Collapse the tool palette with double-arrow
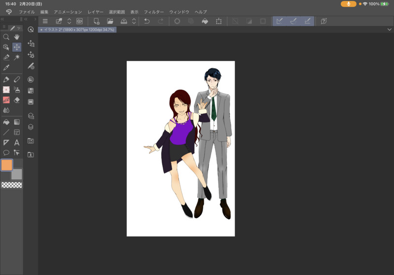 (x=2, y=20)
